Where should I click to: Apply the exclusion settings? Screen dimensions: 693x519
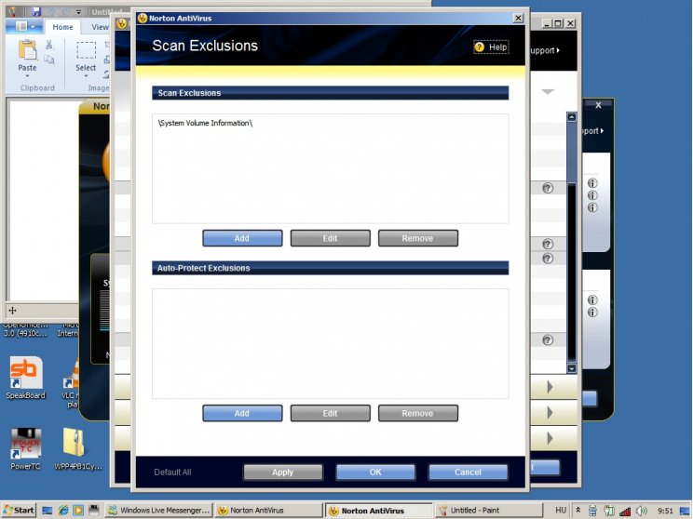click(x=283, y=472)
